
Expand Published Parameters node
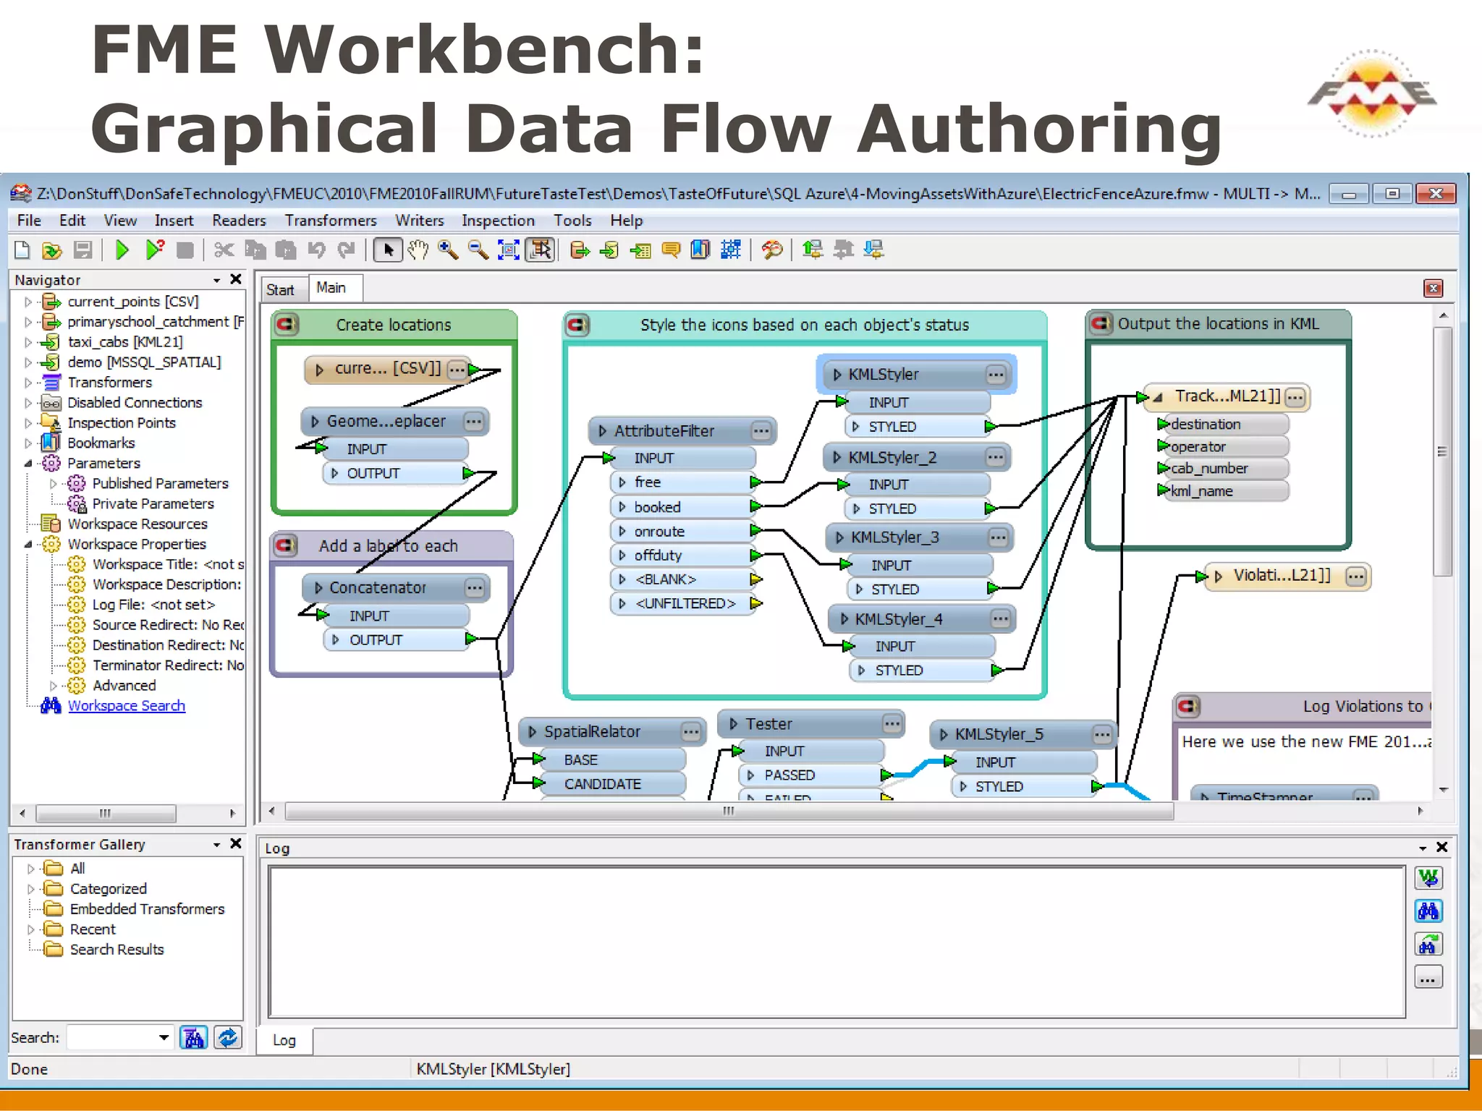pos(54,483)
